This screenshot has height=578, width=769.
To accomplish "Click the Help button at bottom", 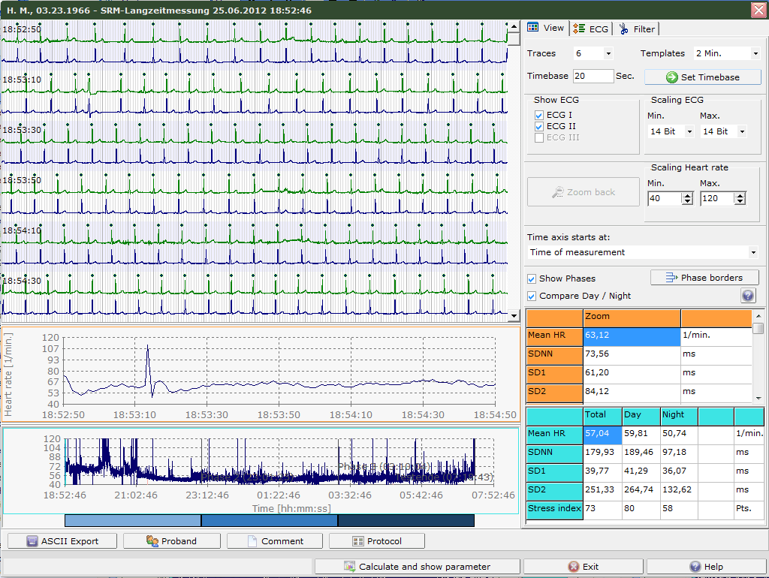I will [705, 567].
